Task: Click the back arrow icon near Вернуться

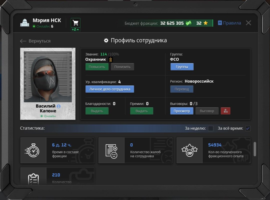Action: (23, 41)
